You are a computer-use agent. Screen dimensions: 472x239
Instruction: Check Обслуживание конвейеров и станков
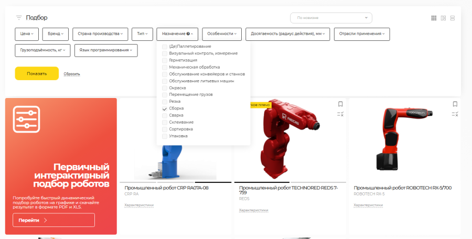point(165,74)
